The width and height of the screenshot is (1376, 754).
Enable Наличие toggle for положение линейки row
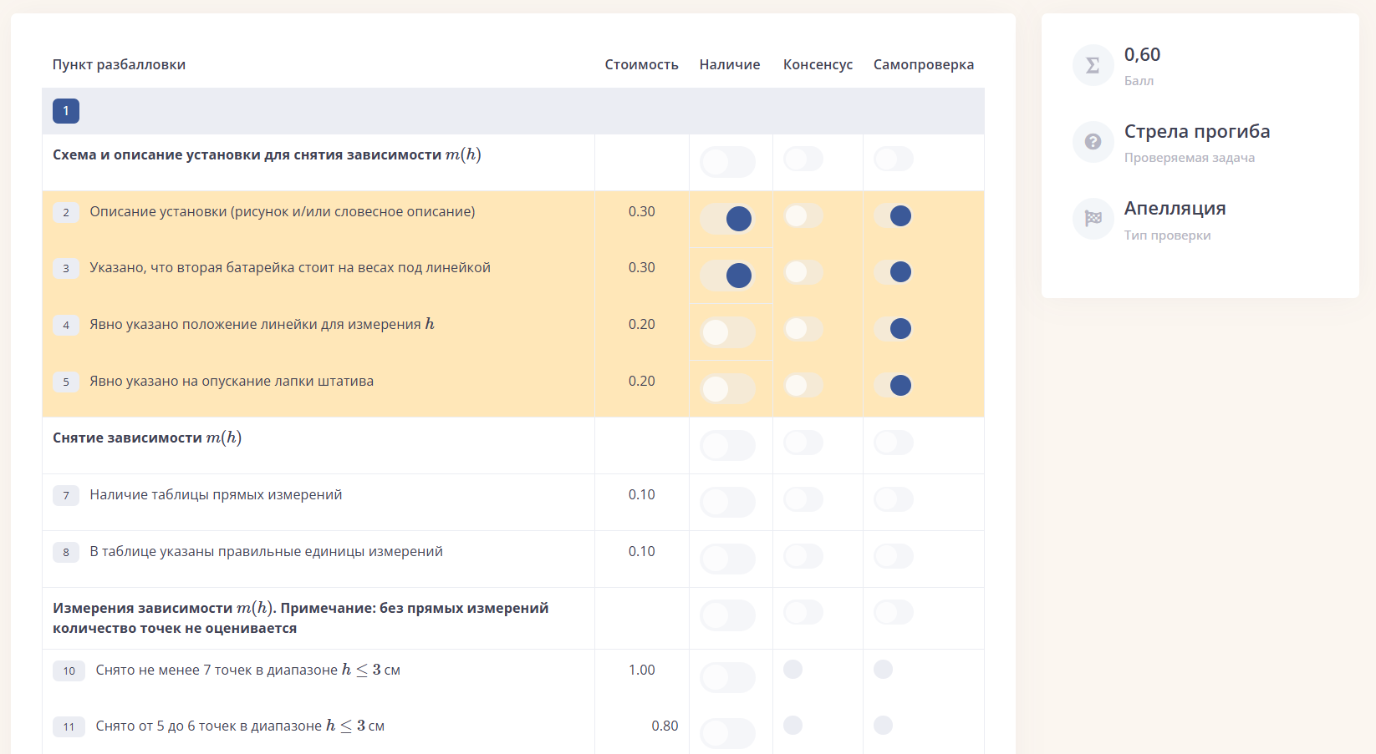click(727, 332)
